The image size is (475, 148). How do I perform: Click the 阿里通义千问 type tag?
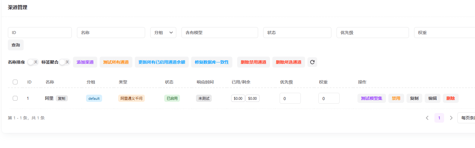131,98
